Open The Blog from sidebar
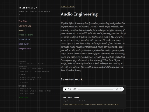Screen dimensions: 149x112 [x=23, y=21]
